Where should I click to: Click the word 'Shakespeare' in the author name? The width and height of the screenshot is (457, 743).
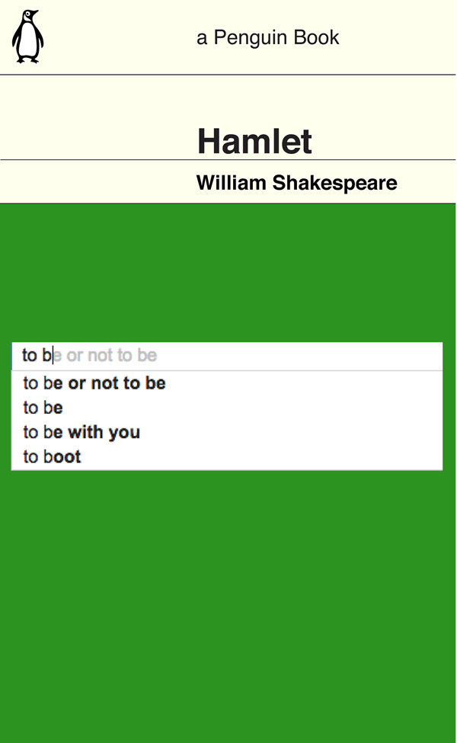[334, 183]
